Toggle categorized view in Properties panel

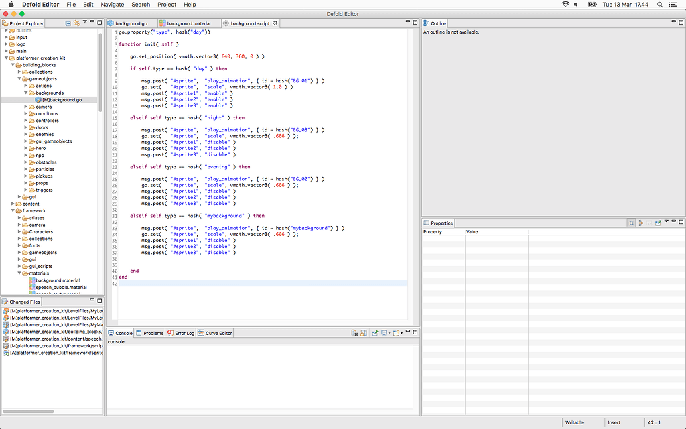tap(632, 223)
